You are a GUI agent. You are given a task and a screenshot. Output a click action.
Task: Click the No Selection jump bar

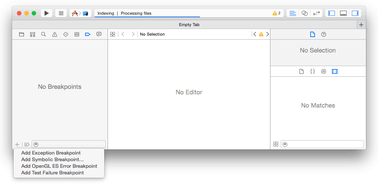click(153, 35)
